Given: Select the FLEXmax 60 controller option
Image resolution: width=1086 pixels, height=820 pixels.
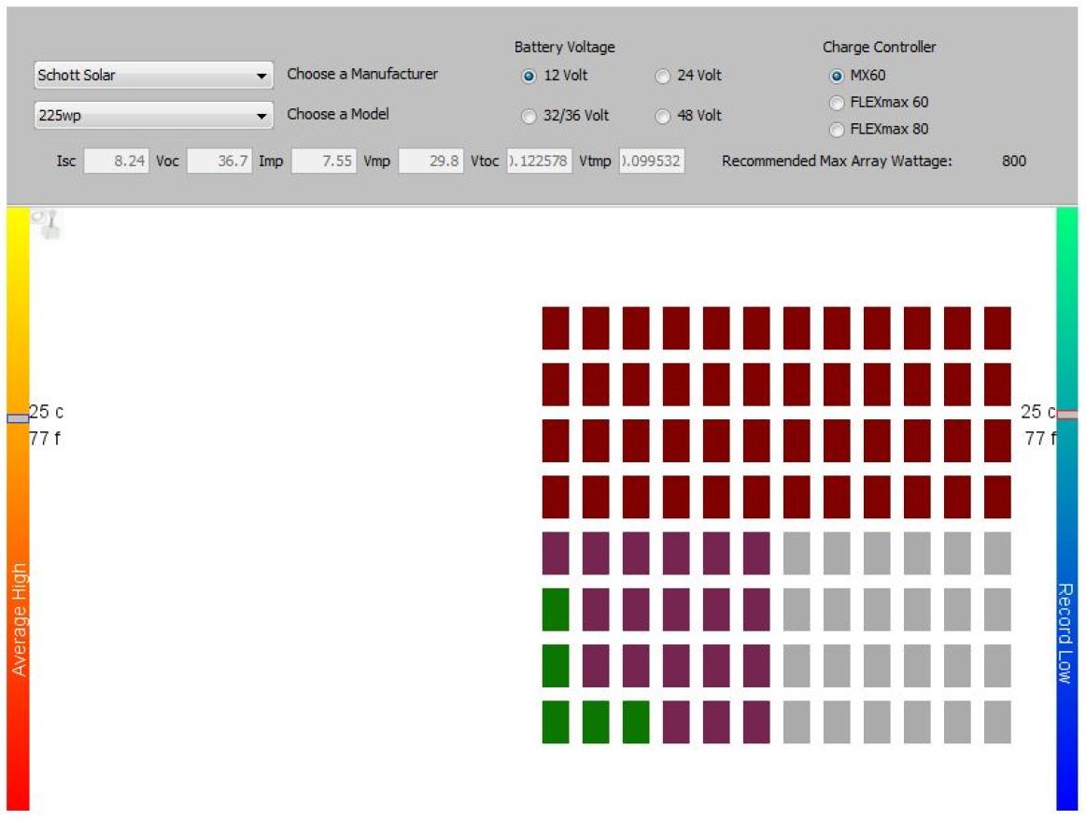Looking at the screenshot, I should [836, 103].
